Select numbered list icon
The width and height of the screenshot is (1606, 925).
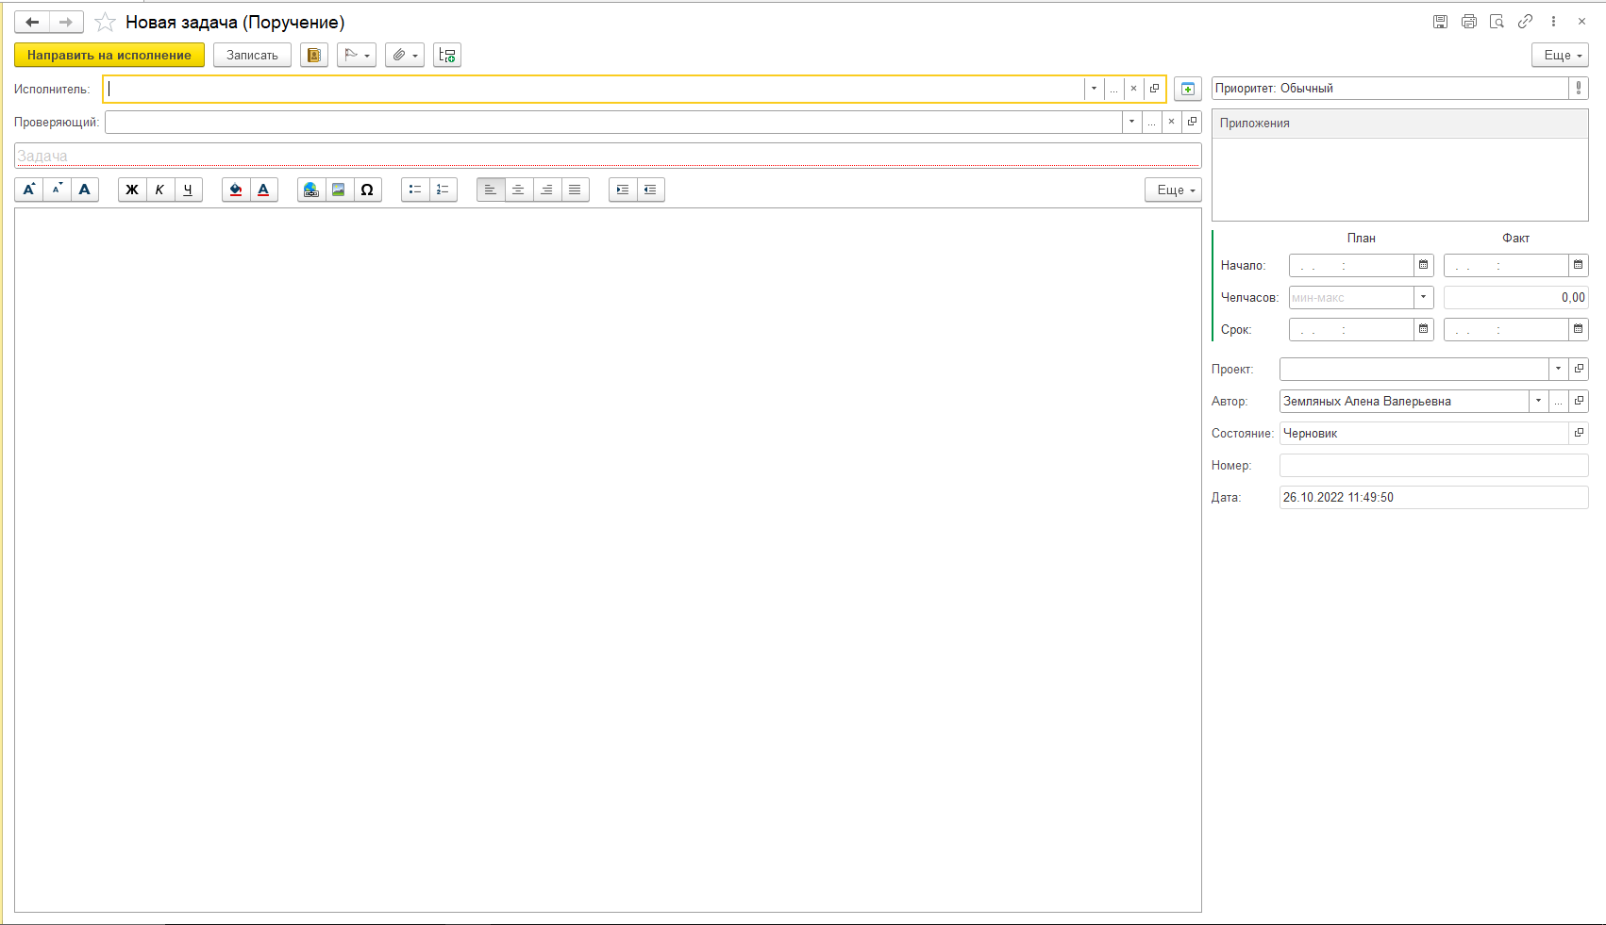[x=443, y=190]
